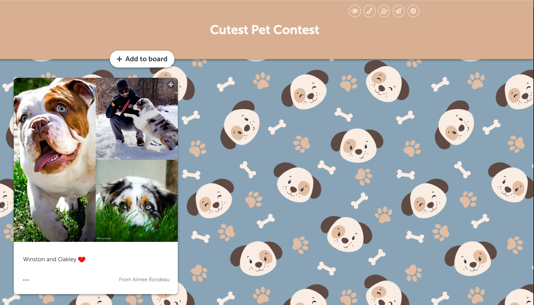Viewport: 534px width, 305px height.
Task: Open the bulldog photo in the collage
Action: tap(55, 160)
